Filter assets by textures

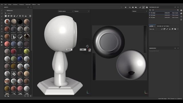(x=23, y=16)
